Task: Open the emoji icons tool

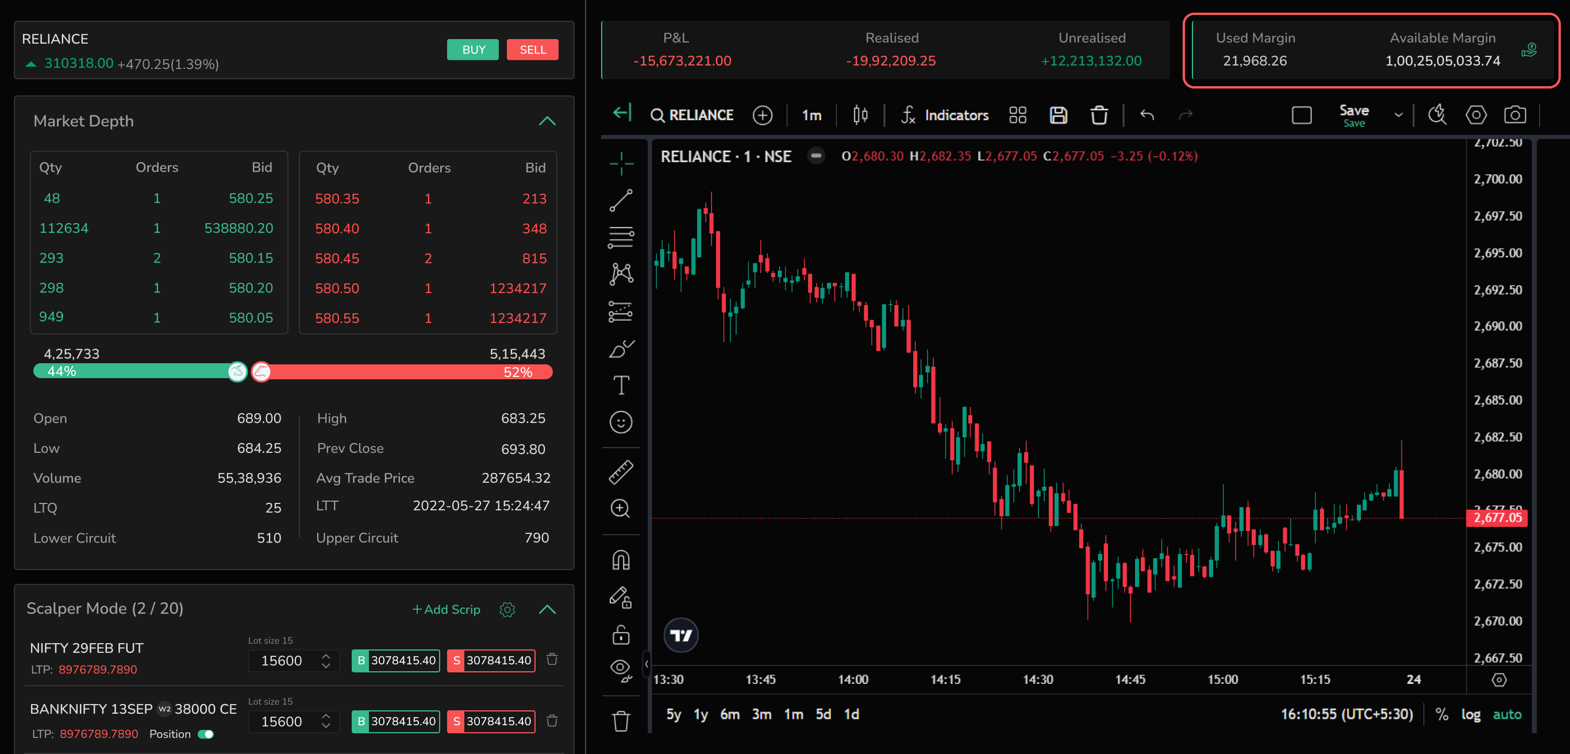Action: coord(621,422)
